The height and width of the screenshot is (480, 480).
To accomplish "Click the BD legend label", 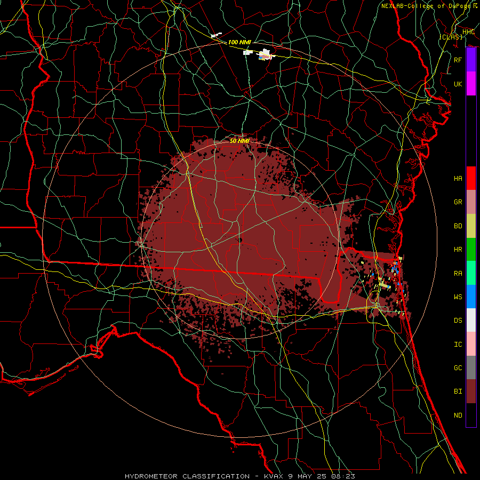I will (x=458, y=226).
